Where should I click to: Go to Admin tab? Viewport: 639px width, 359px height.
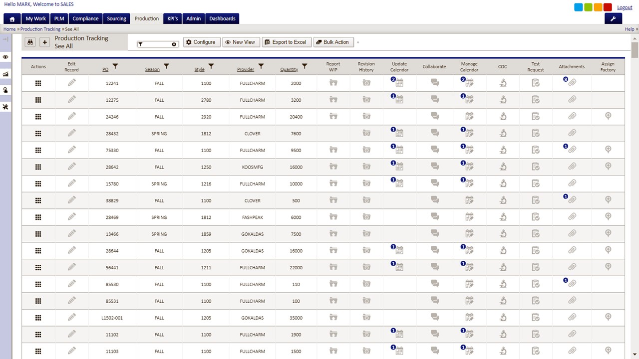(194, 18)
